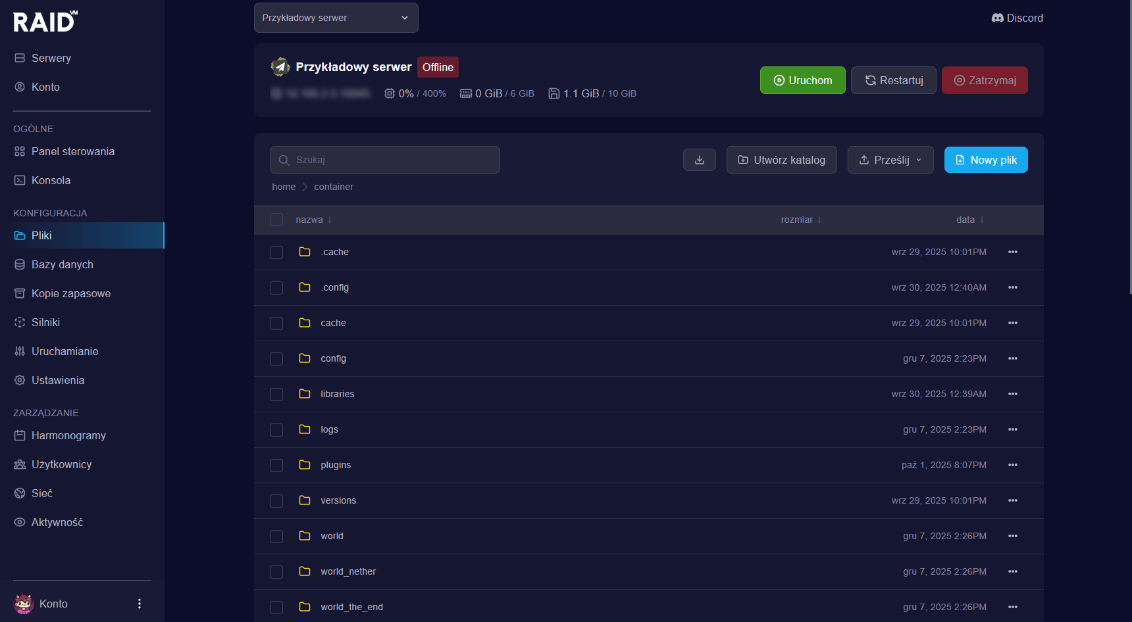Click the server avatar icon
Screen dimensions: 1132x622
(280, 66)
